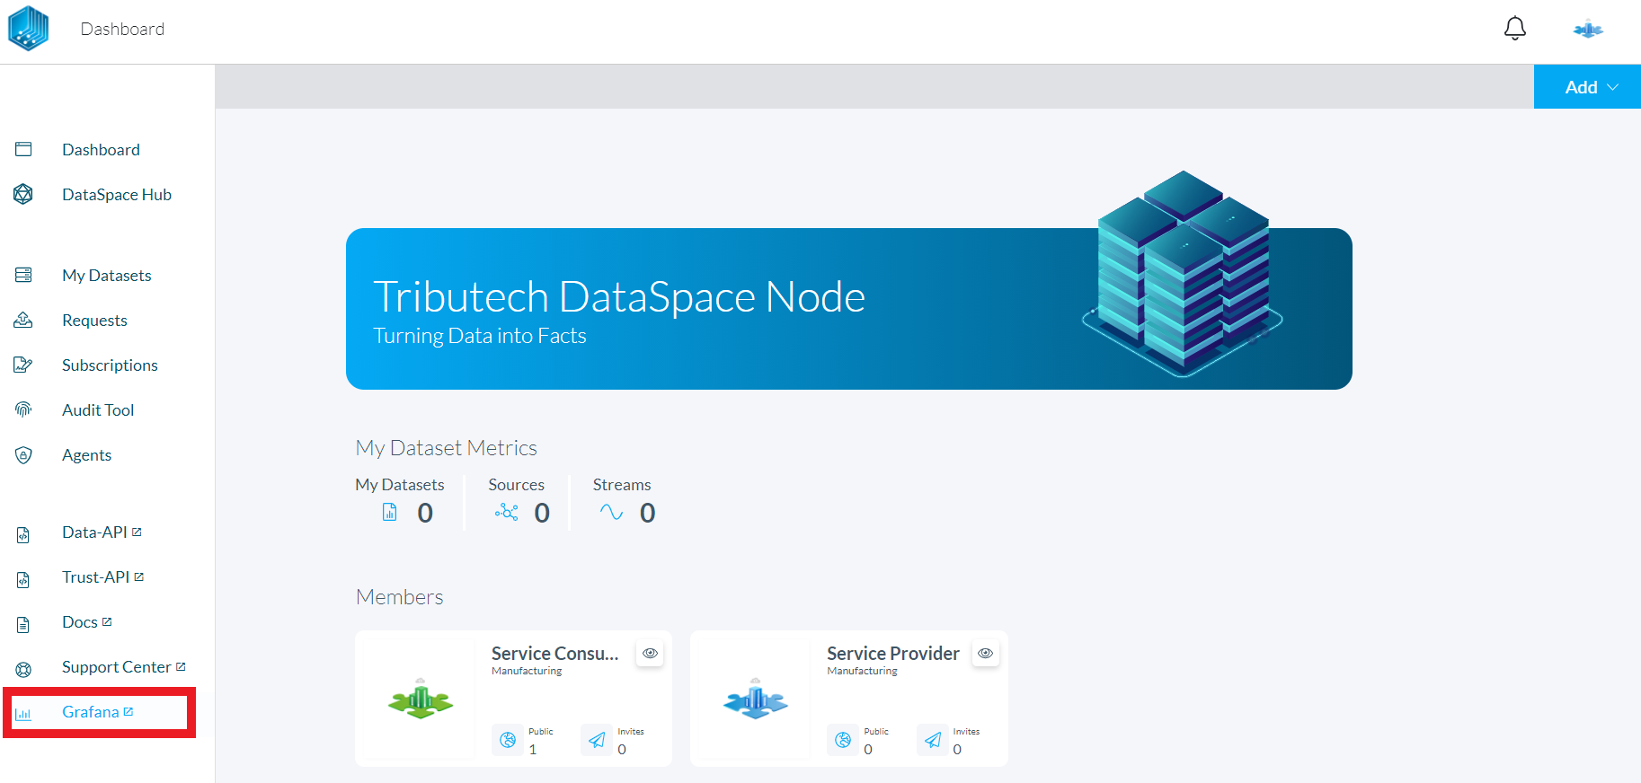Click the Service Consumer member logo thumbnail
This screenshot has height=783, width=1641.
tap(421, 699)
